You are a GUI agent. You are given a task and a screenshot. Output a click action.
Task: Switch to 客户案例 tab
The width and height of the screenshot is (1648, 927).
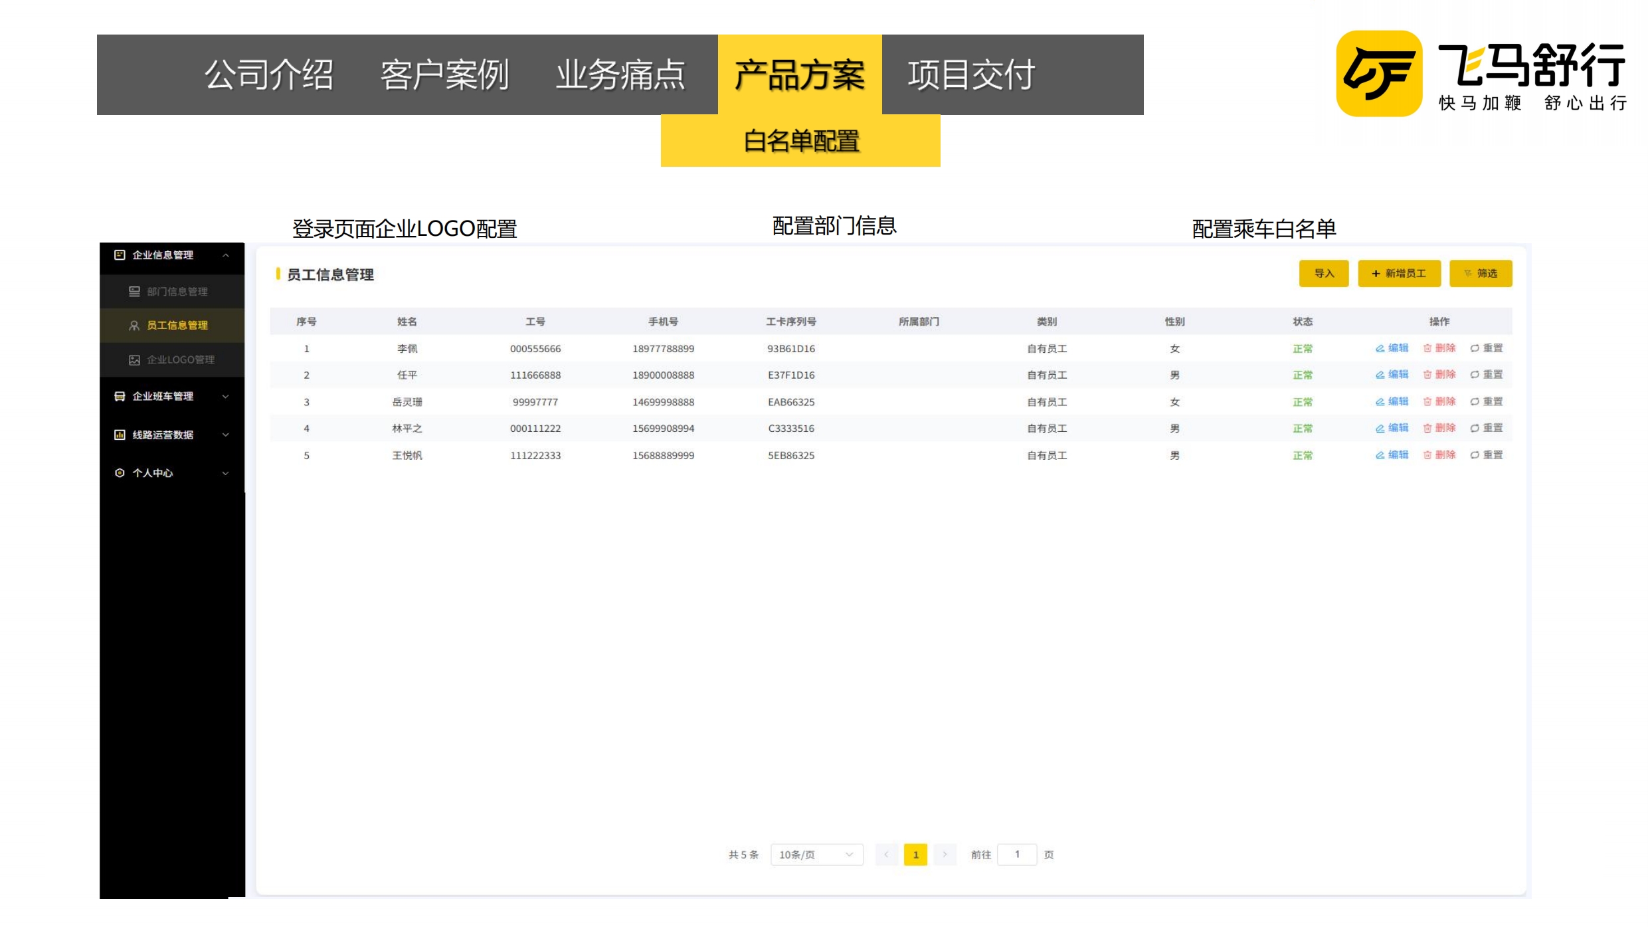[x=444, y=74]
